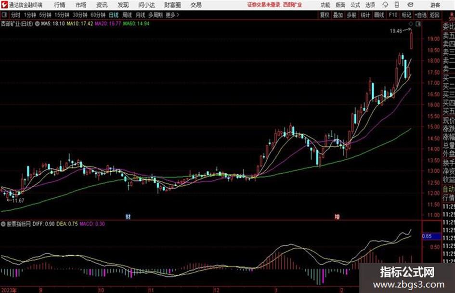The width and height of the screenshot is (455, 293).
Task: Click the DIFF: 0.90 value
Action: tap(43, 224)
